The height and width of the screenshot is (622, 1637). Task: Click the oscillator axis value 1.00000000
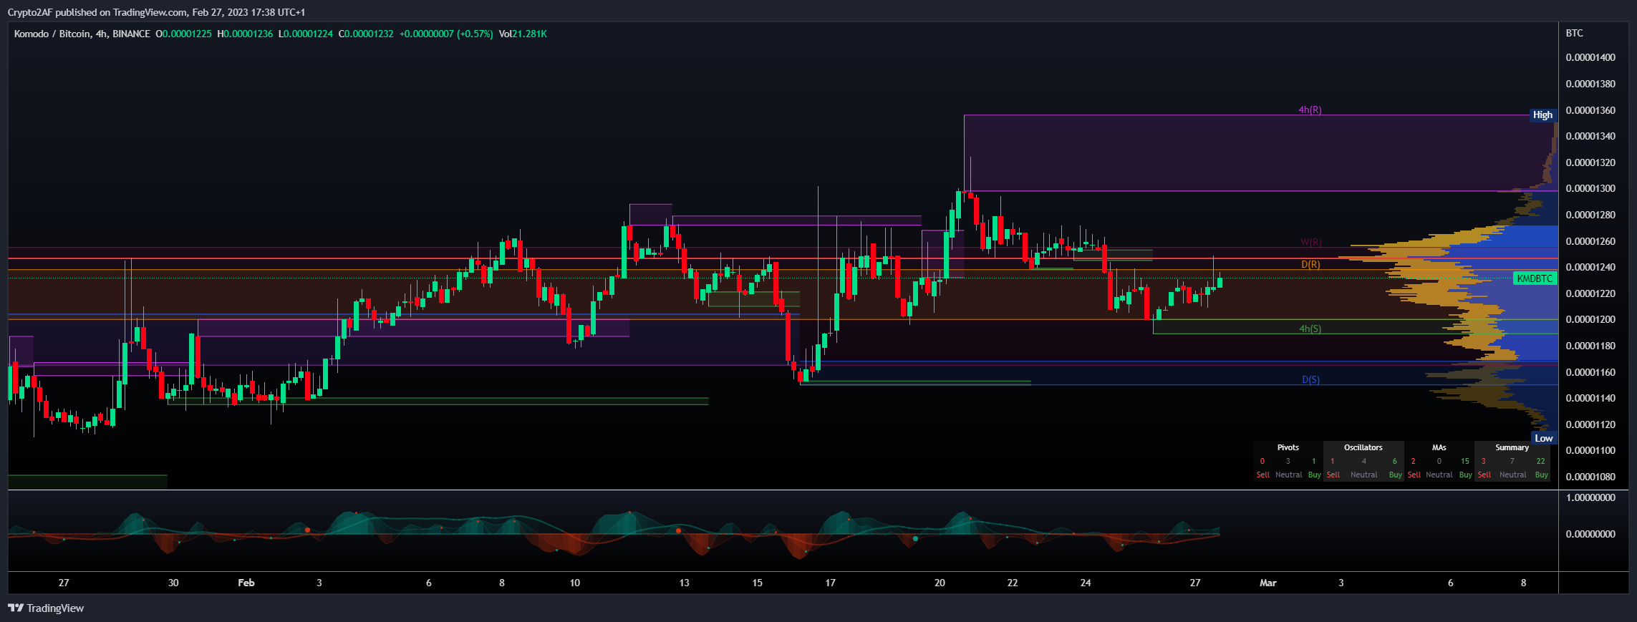tap(1590, 497)
